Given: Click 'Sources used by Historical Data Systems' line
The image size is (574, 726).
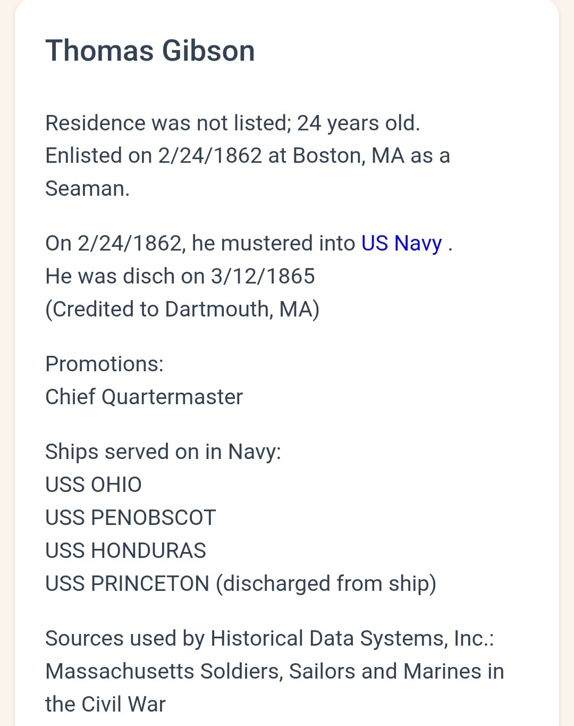Looking at the screenshot, I should click(269, 639).
